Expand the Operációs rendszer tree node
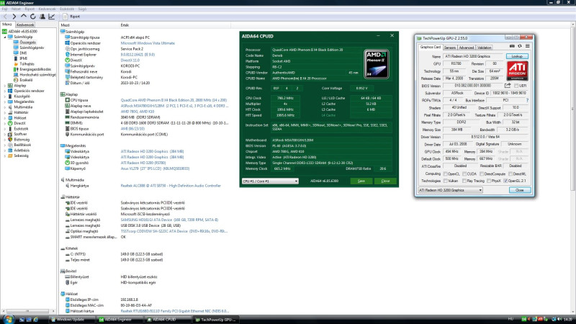 [x=5, y=91]
